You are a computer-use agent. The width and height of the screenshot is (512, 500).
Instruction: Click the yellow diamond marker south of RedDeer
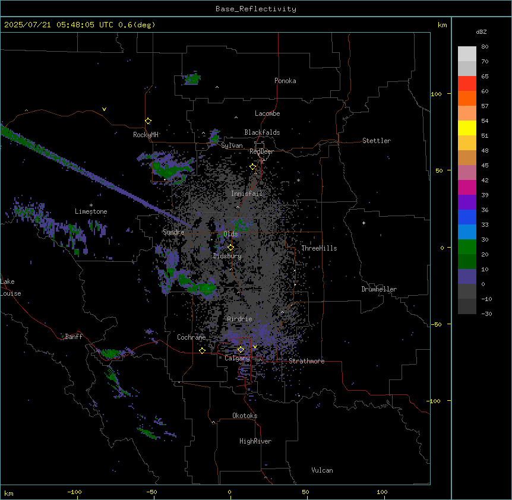click(253, 167)
